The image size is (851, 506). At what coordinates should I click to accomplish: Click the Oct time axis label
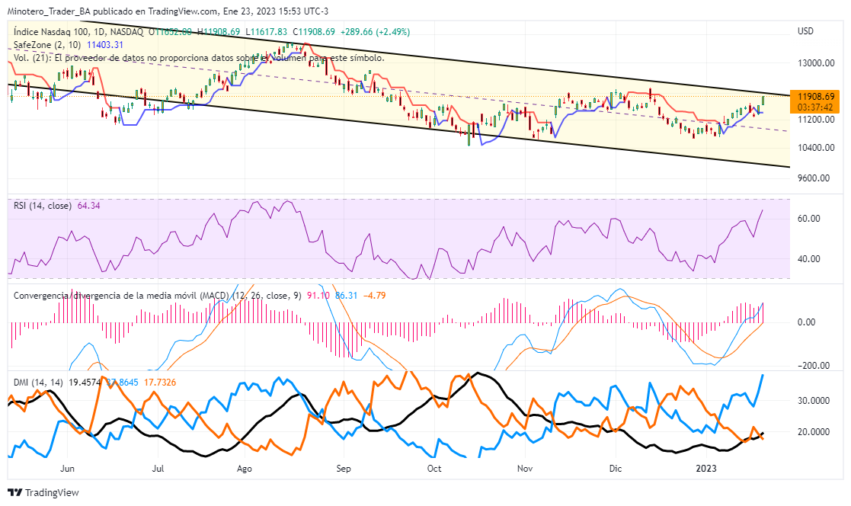(434, 469)
